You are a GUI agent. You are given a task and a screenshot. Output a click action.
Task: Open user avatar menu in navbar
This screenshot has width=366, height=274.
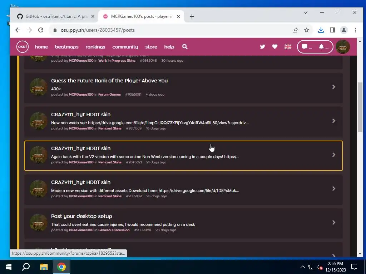pyautogui.click(x=343, y=47)
